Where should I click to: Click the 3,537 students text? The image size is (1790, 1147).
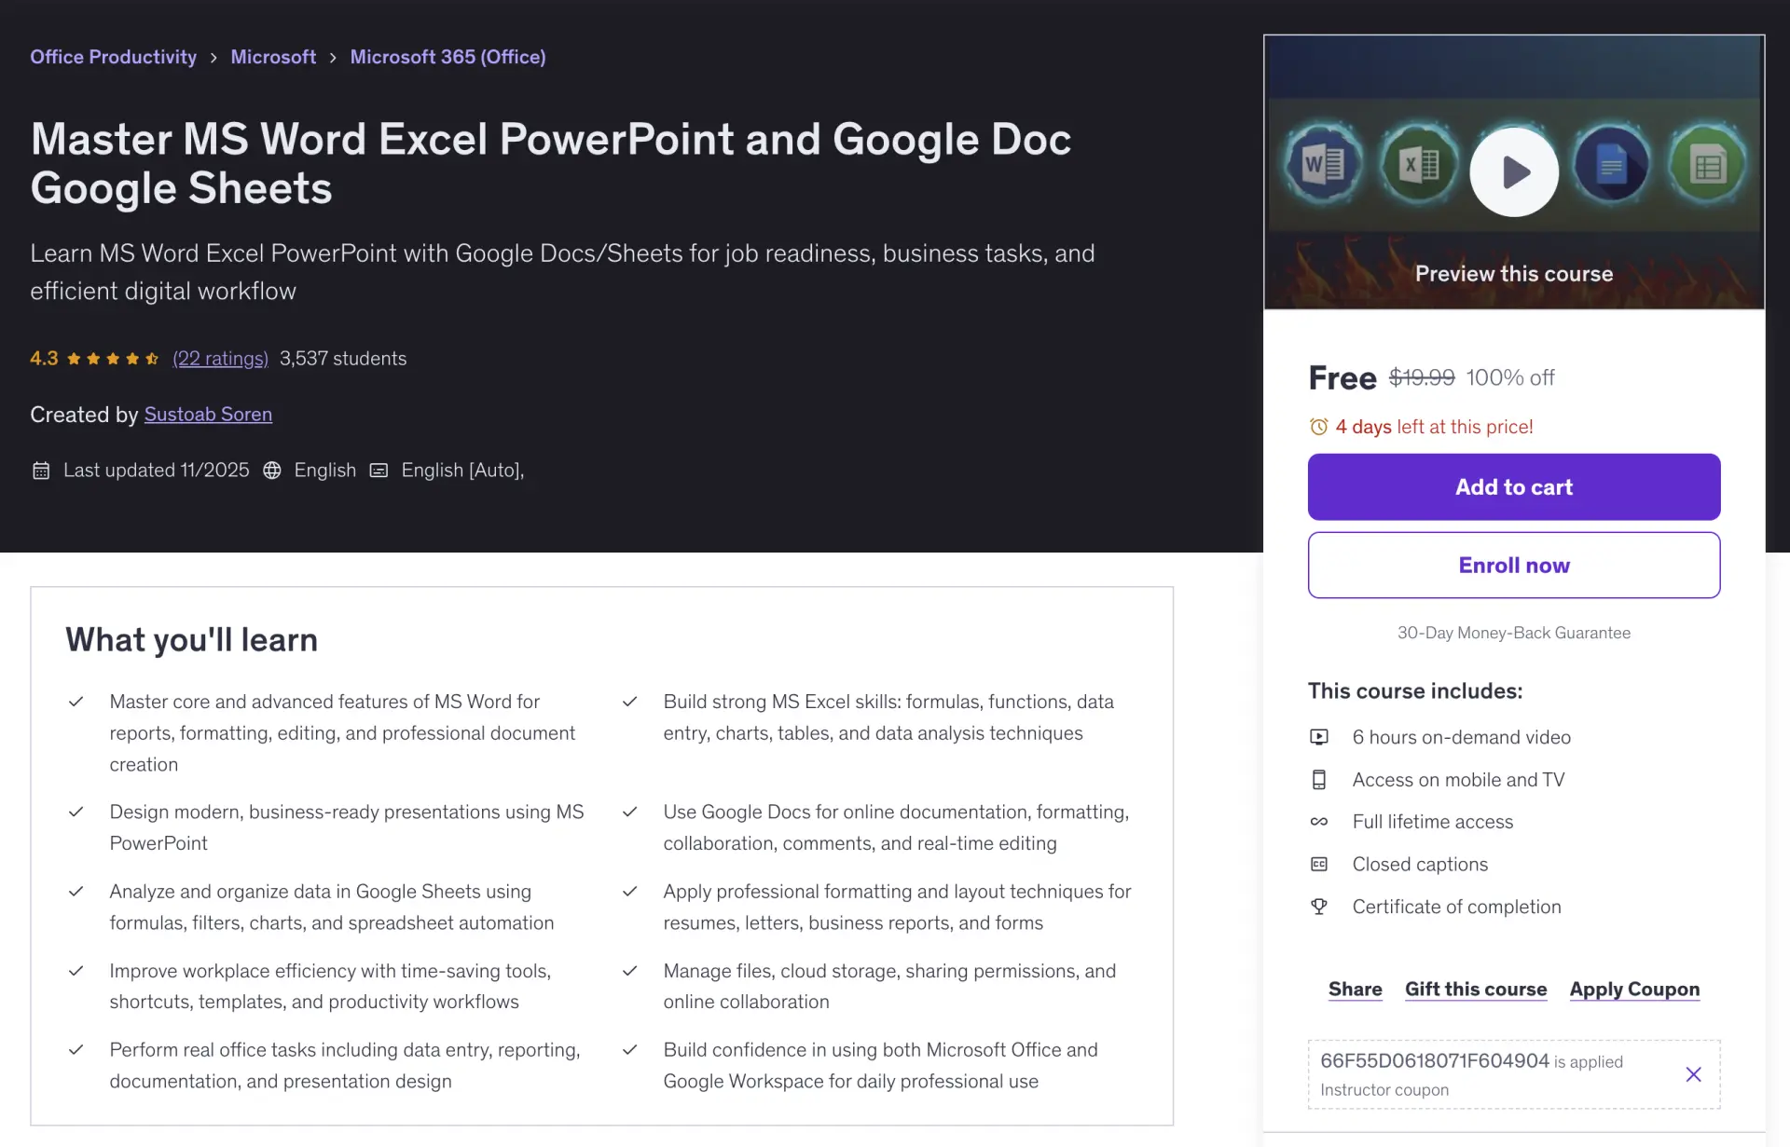(x=343, y=359)
